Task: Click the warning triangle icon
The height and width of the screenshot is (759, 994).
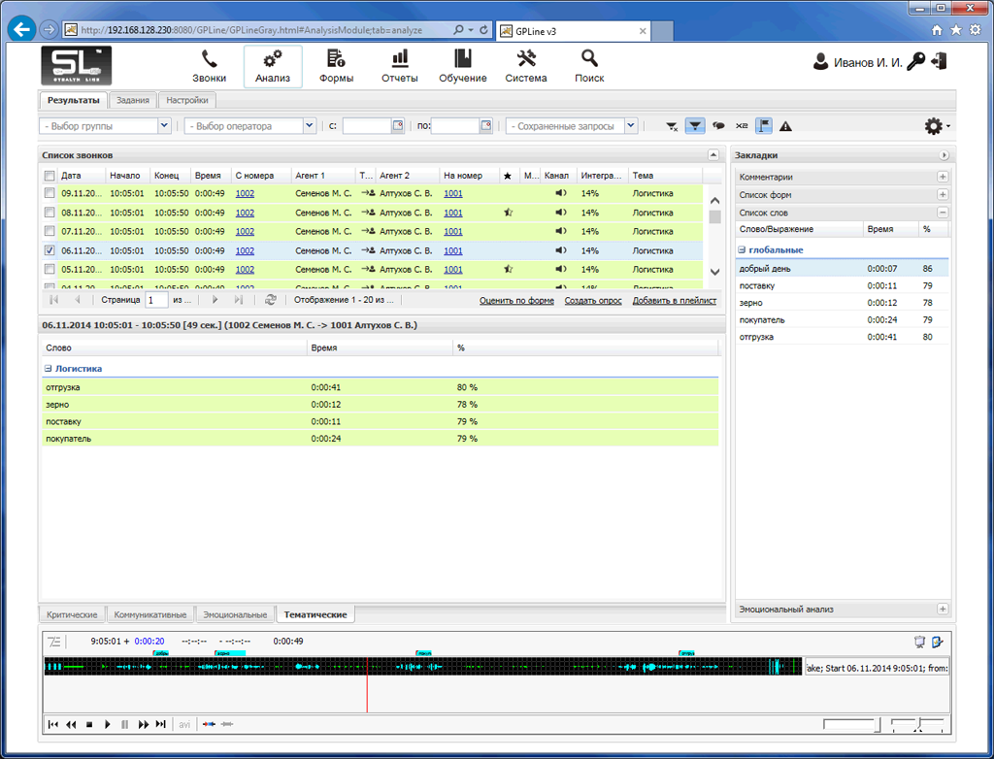Action: 785,126
